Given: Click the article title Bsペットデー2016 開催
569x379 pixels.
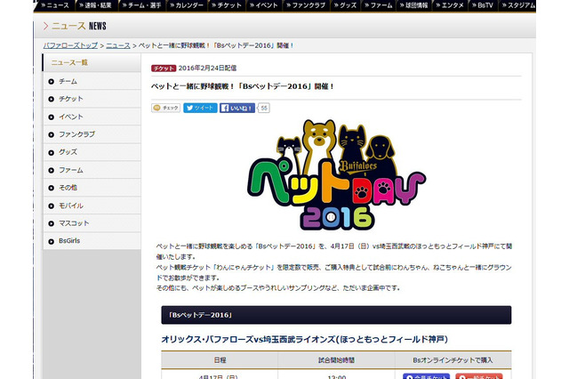Looking at the screenshot, I should tap(243, 86).
